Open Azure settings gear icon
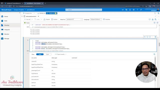This screenshot has height=90, width=160. pos(134,10)
